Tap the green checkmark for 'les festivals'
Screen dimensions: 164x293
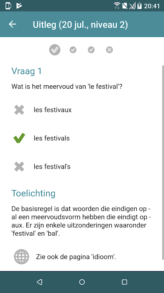pyautogui.click(x=19, y=138)
